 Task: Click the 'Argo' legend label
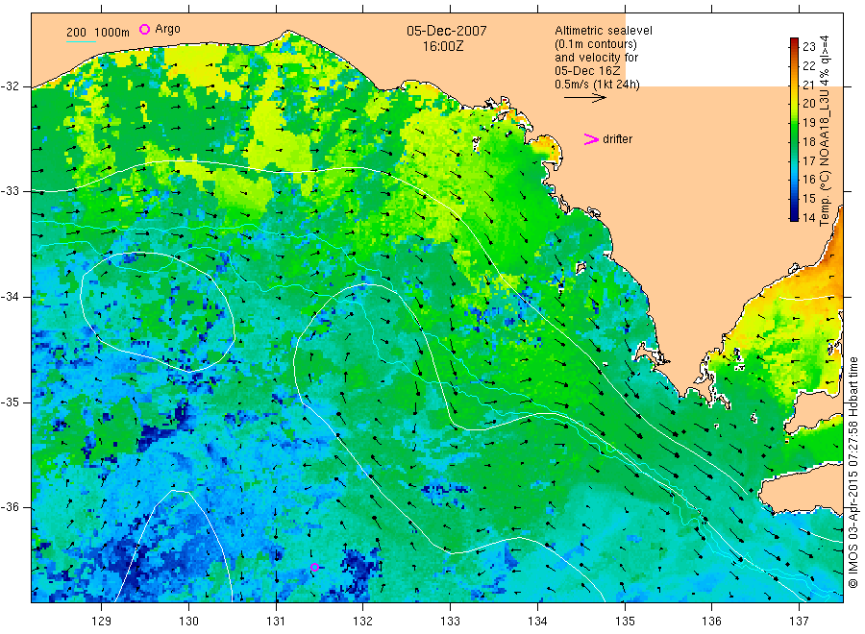pyautogui.click(x=167, y=29)
